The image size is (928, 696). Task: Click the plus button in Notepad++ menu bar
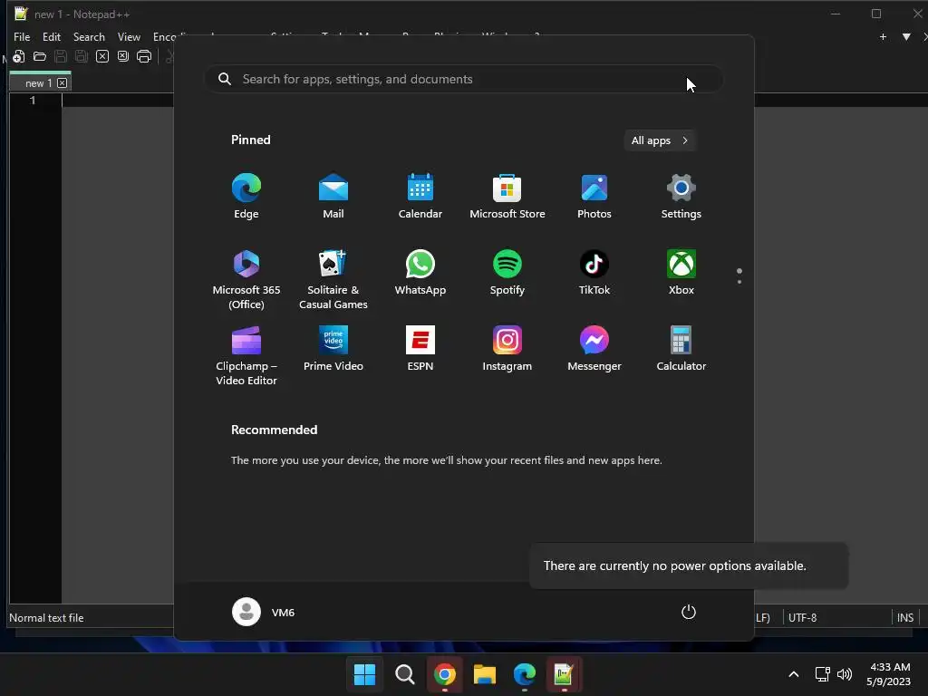(883, 36)
